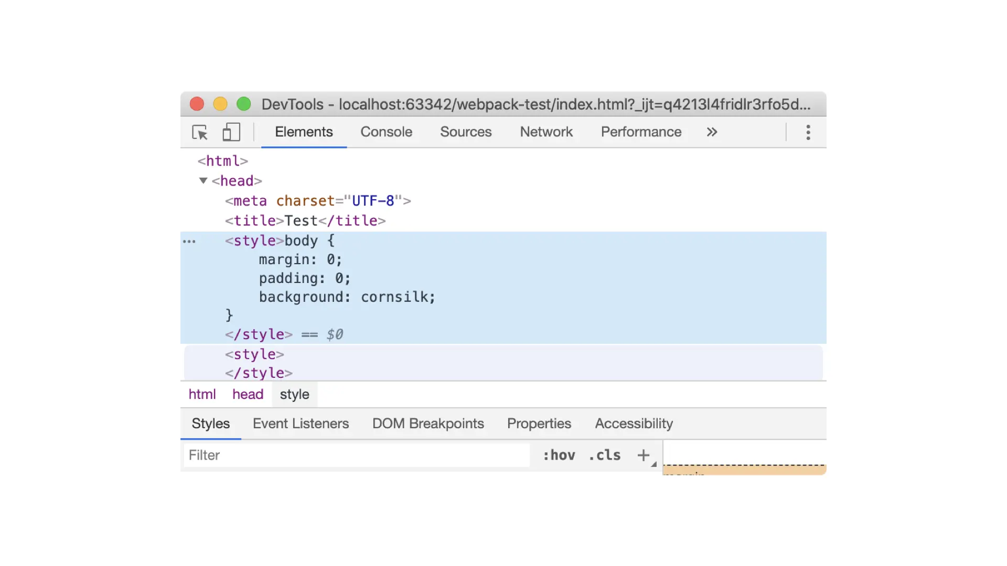Open the Event Listeners pane tab
Image resolution: width=1007 pixels, height=566 pixels.
(301, 423)
